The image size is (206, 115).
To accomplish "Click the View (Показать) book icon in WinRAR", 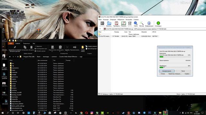I will [124, 24].
